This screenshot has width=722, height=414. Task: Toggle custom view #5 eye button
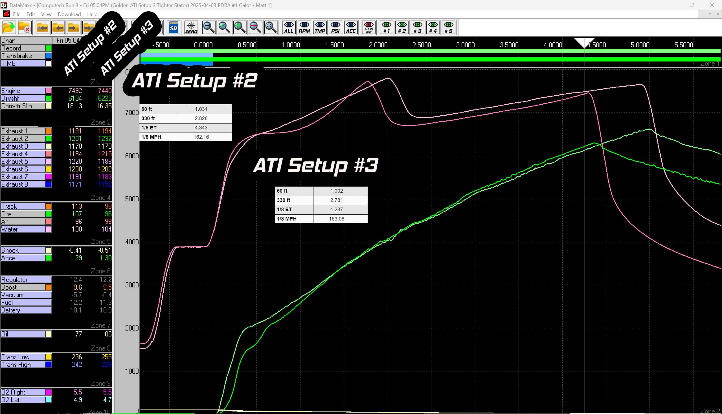[449, 28]
